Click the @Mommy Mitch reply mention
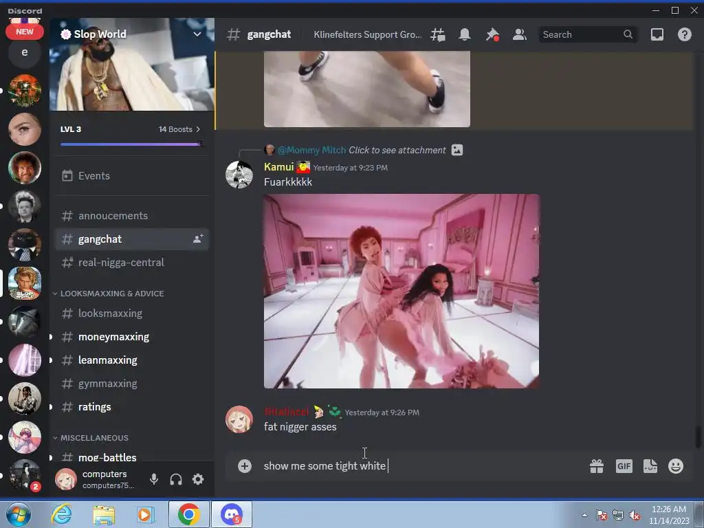 (x=311, y=150)
